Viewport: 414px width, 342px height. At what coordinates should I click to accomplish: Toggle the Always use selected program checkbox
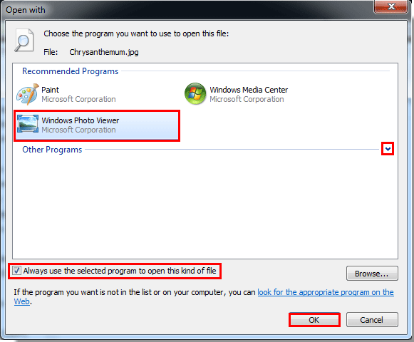[16, 271]
